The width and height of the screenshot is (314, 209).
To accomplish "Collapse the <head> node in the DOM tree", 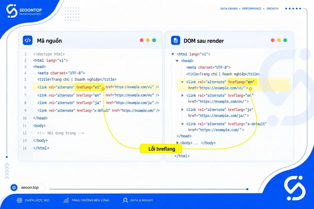I will tap(177, 61).
